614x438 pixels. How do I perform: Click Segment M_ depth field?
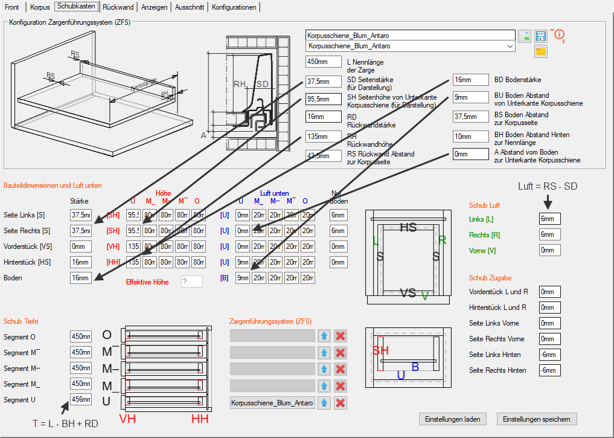[81, 384]
